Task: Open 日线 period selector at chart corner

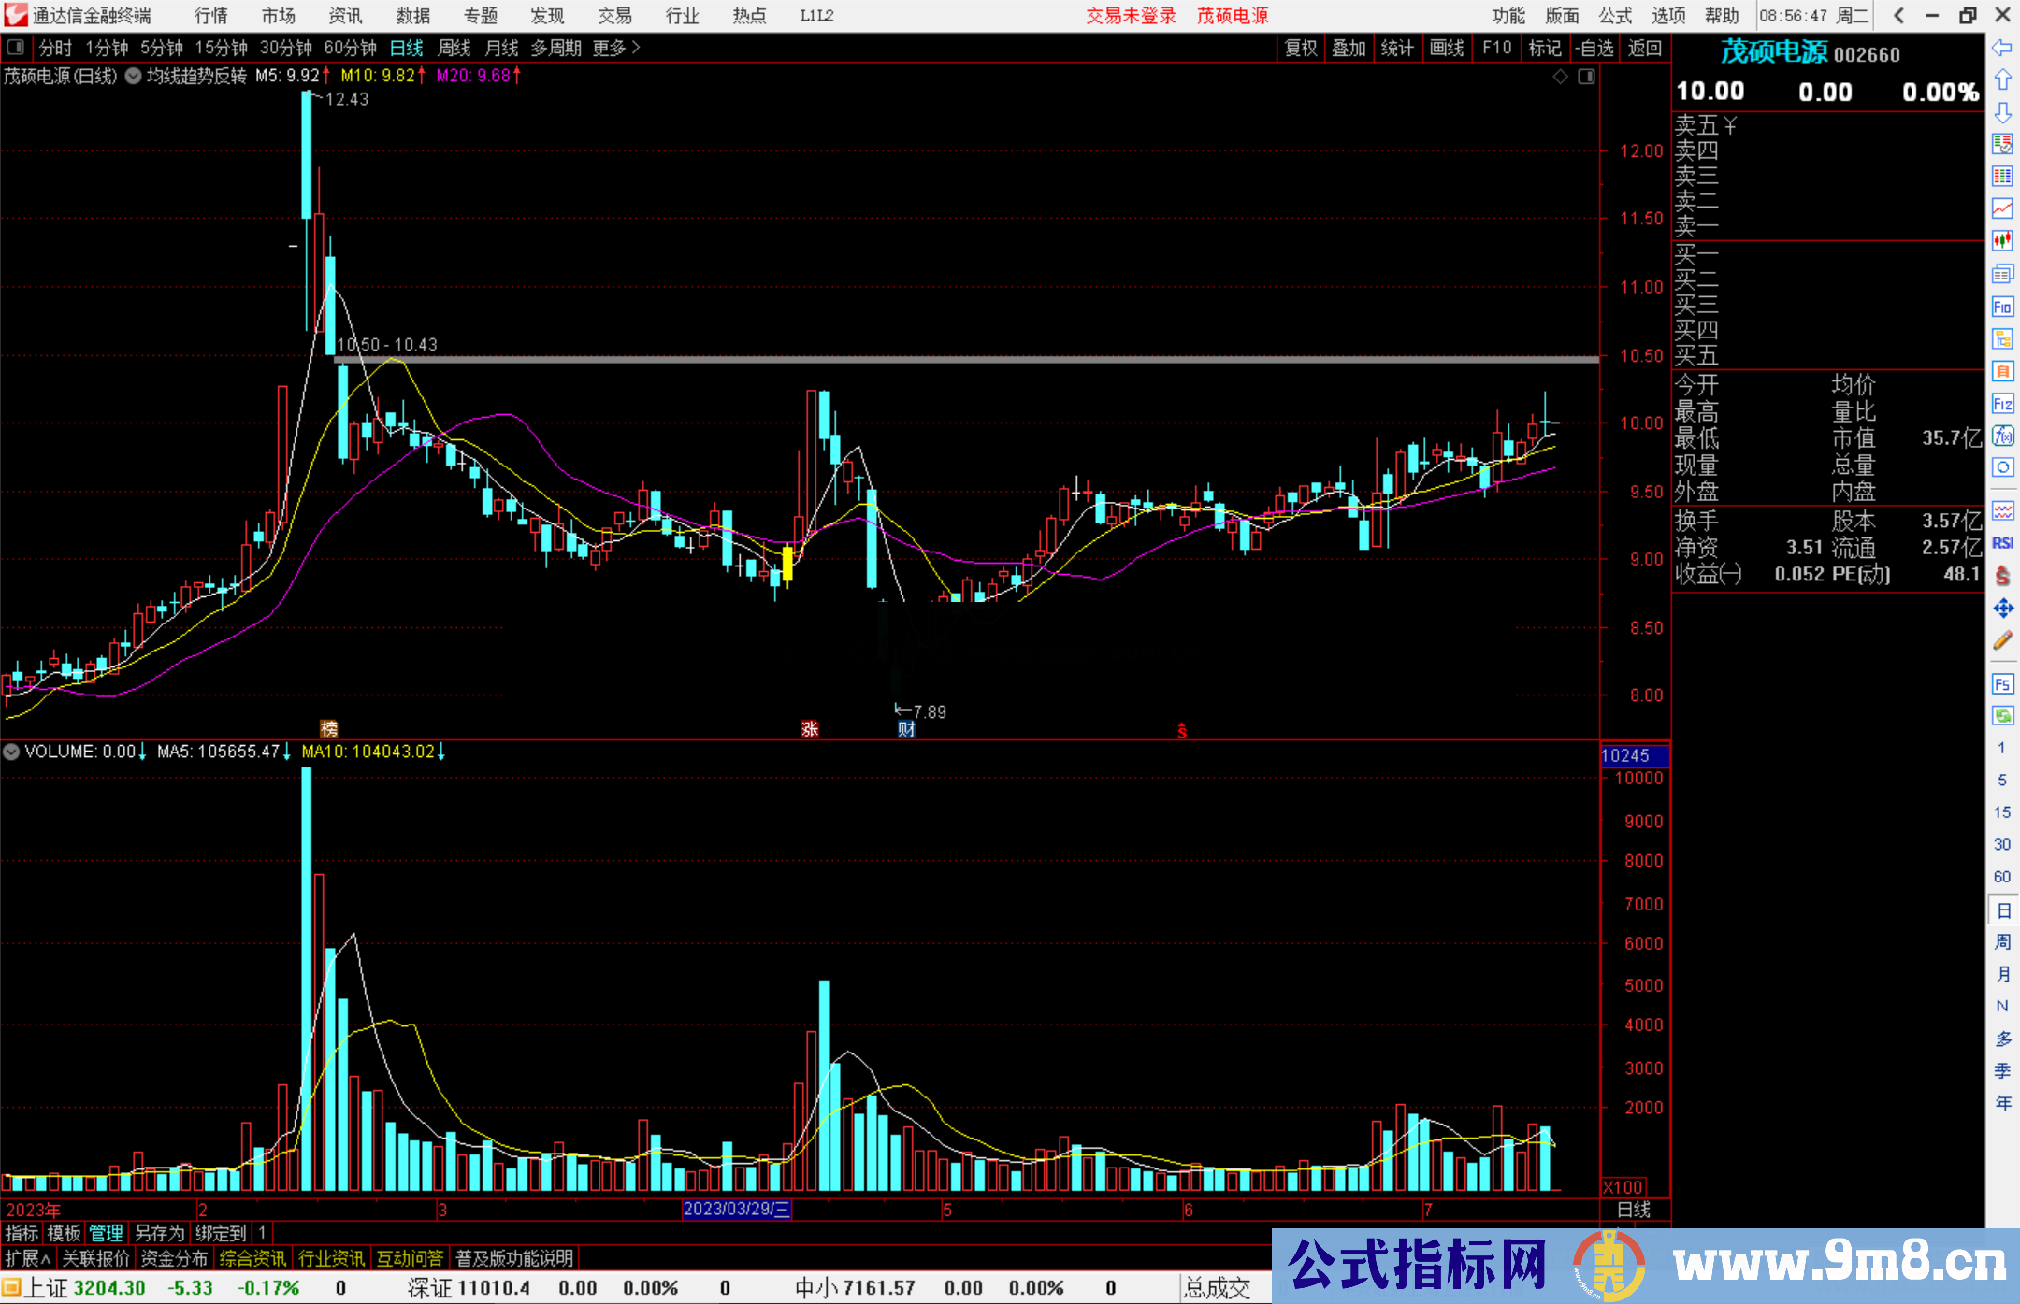Action: 1634,1210
